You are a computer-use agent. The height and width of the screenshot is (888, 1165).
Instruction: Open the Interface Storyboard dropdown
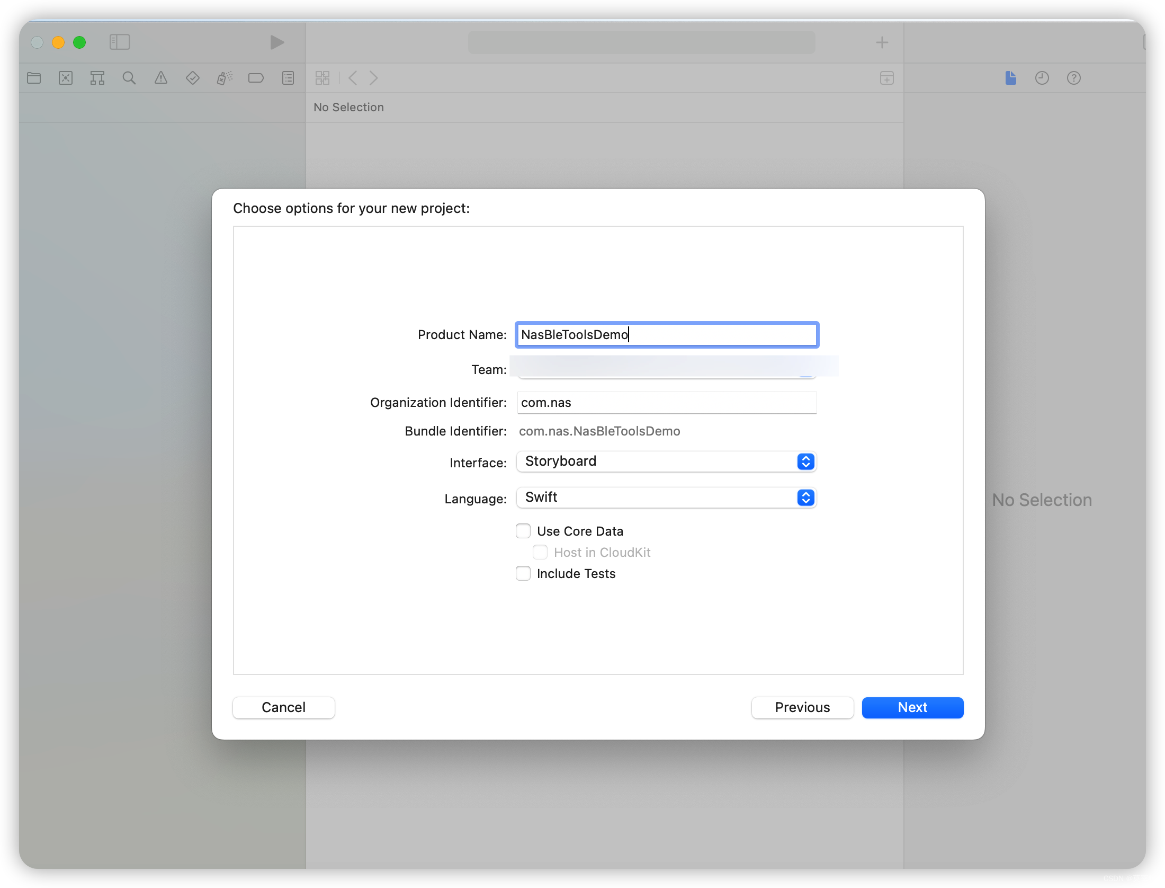pyautogui.click(x=666, y=461)
